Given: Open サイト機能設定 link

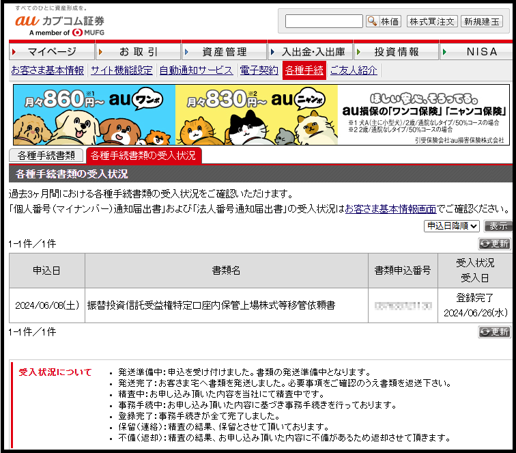Looking at the screenshot, I should (121, 70).
